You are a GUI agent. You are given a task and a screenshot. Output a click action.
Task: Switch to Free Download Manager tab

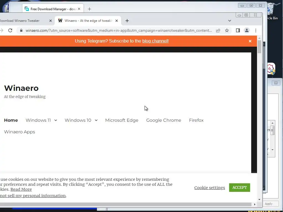pyautogui.click(x=53, y=9)
